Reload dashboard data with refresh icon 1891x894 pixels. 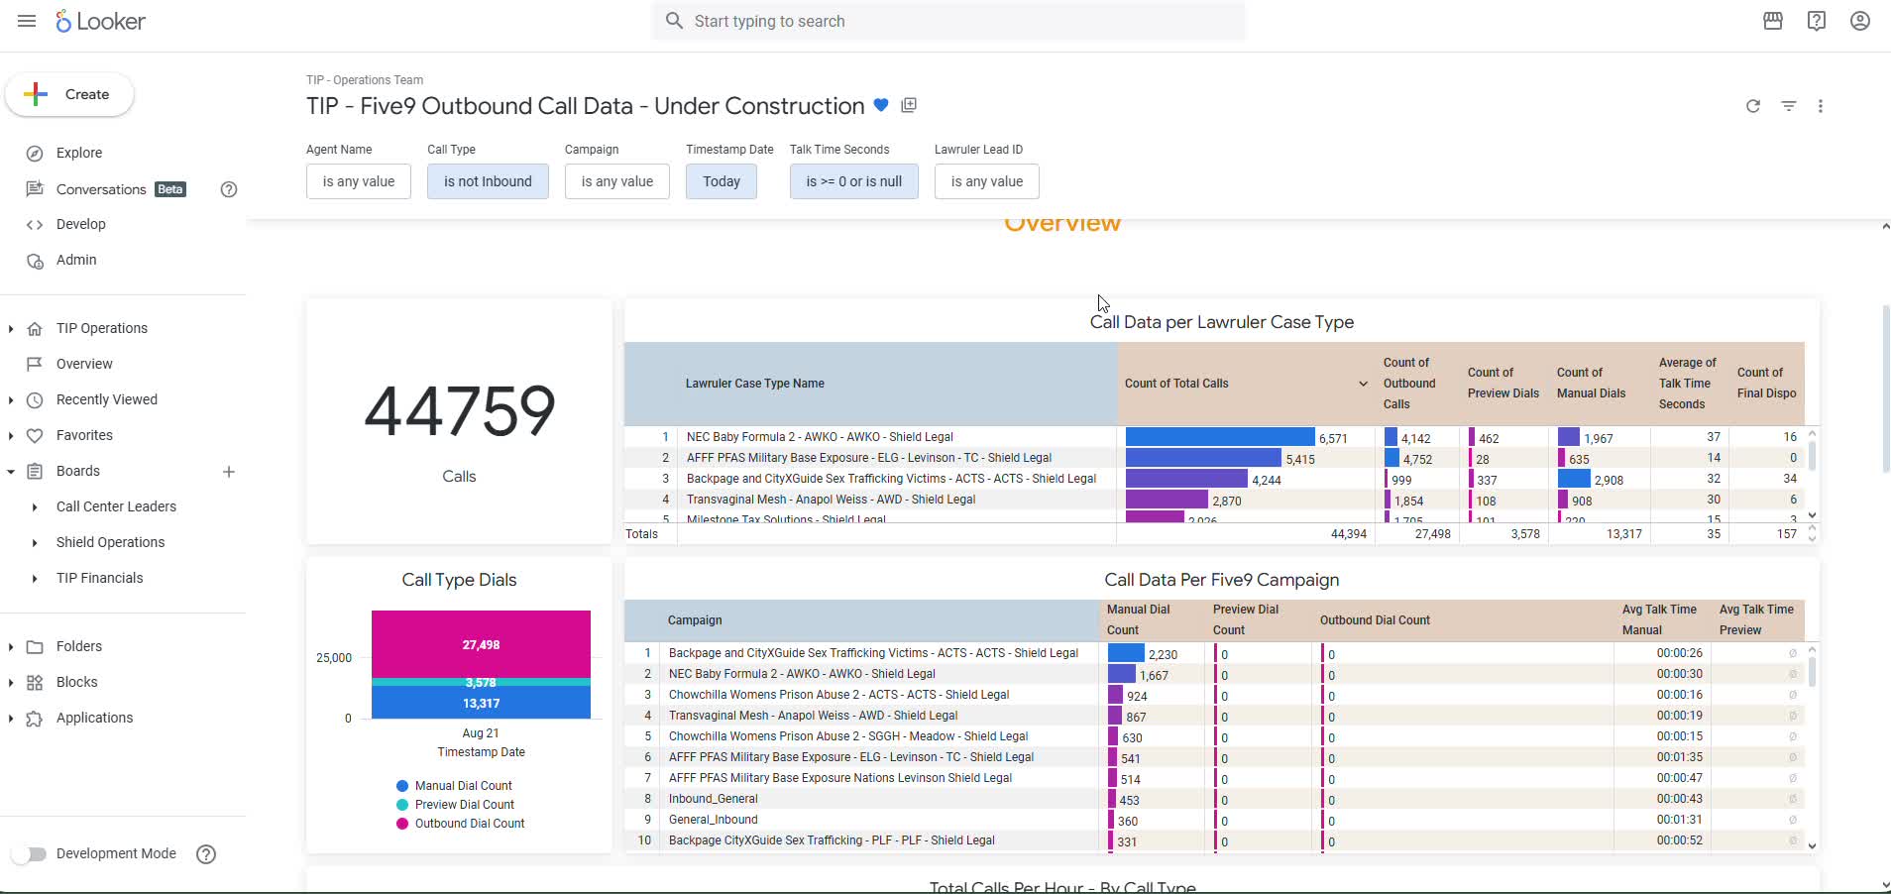(x=1752, y=106)
